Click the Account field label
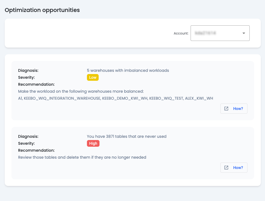265x201 pixels. click(x=181, y=33)
